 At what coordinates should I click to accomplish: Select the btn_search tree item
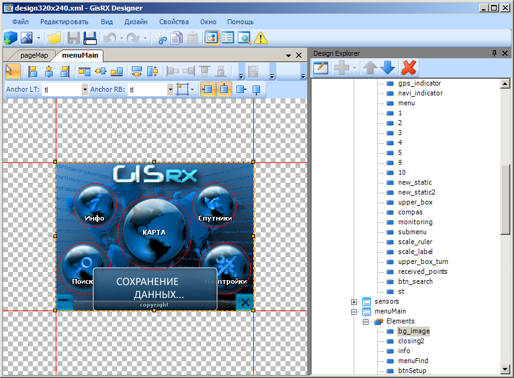tap(416, 281)
